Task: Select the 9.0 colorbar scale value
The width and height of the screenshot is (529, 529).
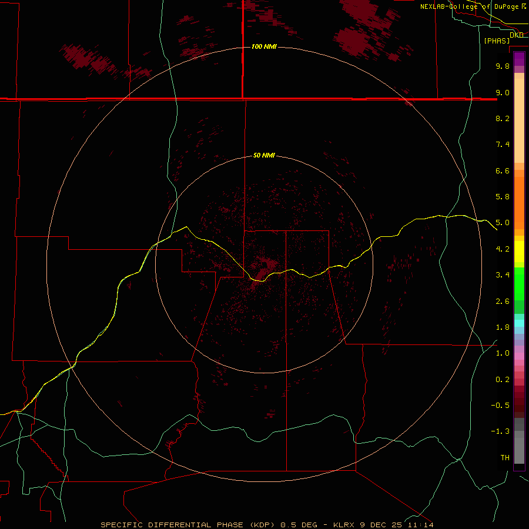Action: pyautogui.click(x=503, y=92)
